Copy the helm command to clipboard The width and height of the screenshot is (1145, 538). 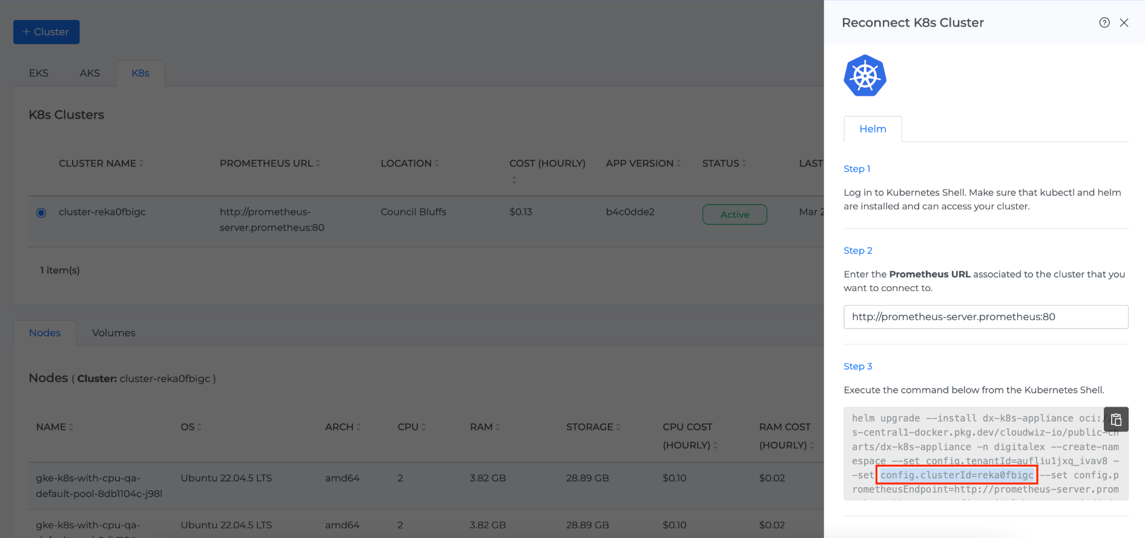(1116, 419)
